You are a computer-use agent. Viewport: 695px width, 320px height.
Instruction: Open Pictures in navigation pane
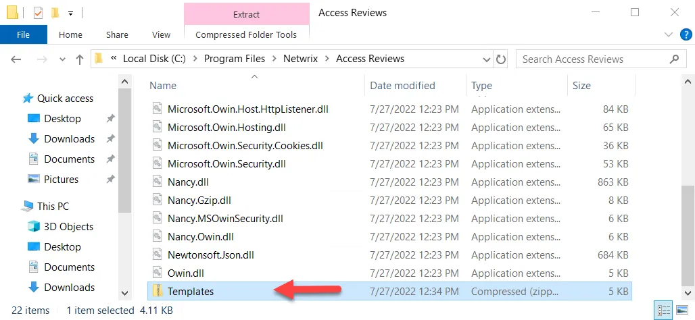click(61, 180)
